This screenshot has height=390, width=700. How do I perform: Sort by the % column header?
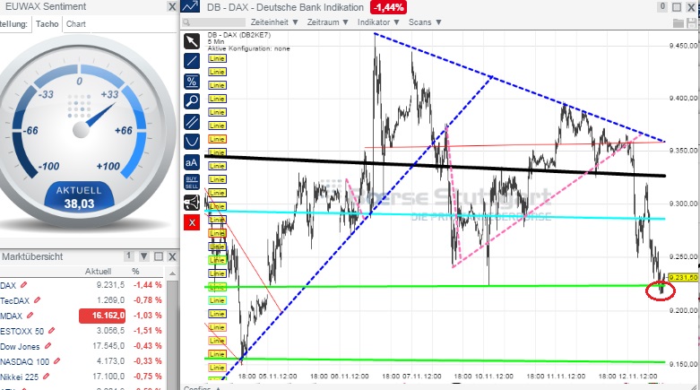click(135, 271)
